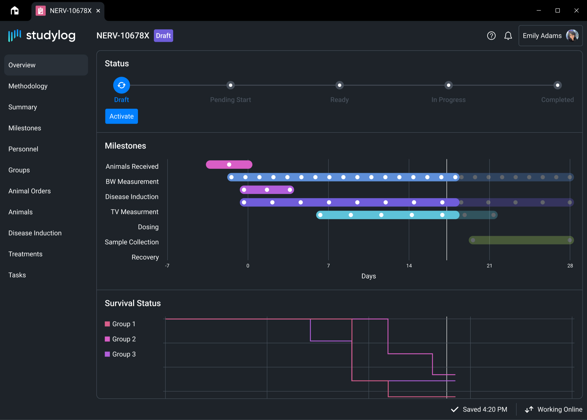This screenshot has width=587, height=420.
Task: Select the Pending Start status step
Action: point(231,85)
